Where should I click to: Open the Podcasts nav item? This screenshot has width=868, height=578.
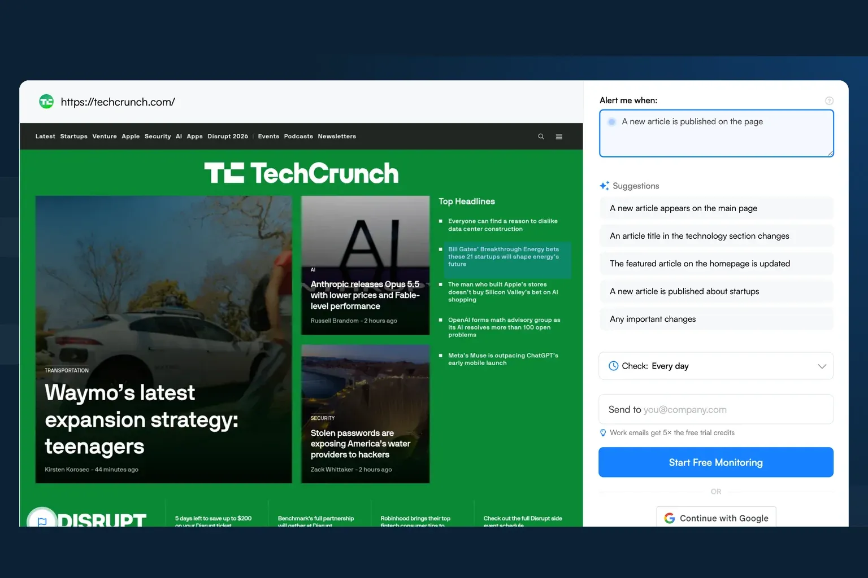298,137
